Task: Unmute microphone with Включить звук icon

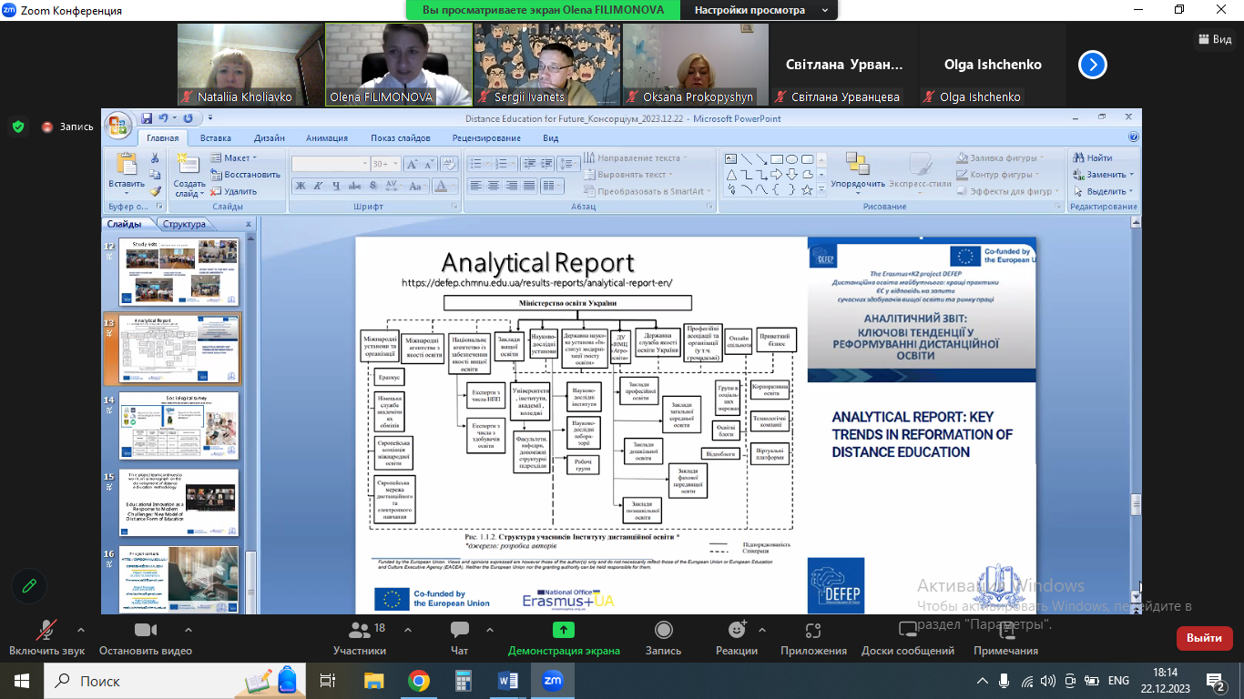Action: click(x=46, y=631)
